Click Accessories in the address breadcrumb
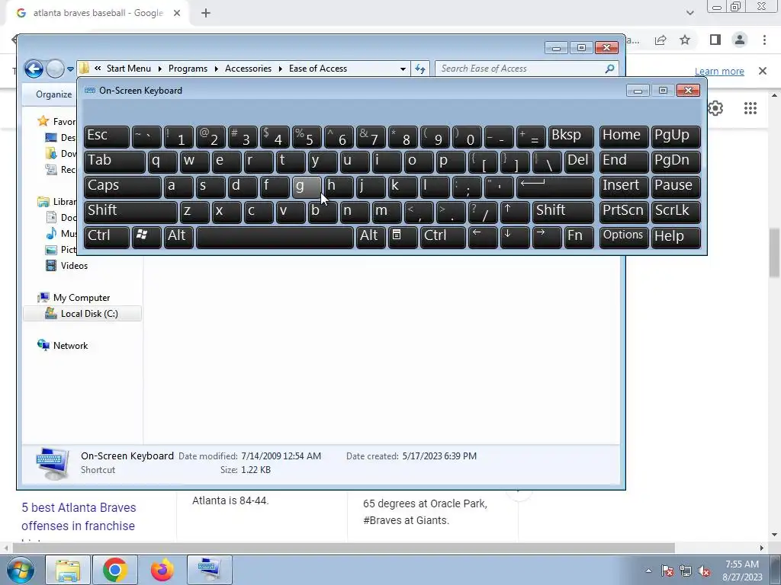Viewport: 781px width, 585px height. (248, 69)
